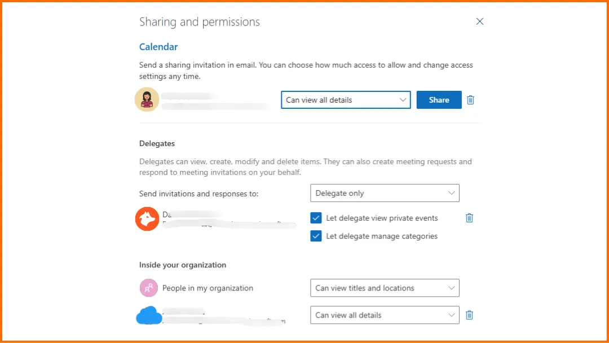
Task: Delete the pending share invitation entry
Action: [470, 100]
